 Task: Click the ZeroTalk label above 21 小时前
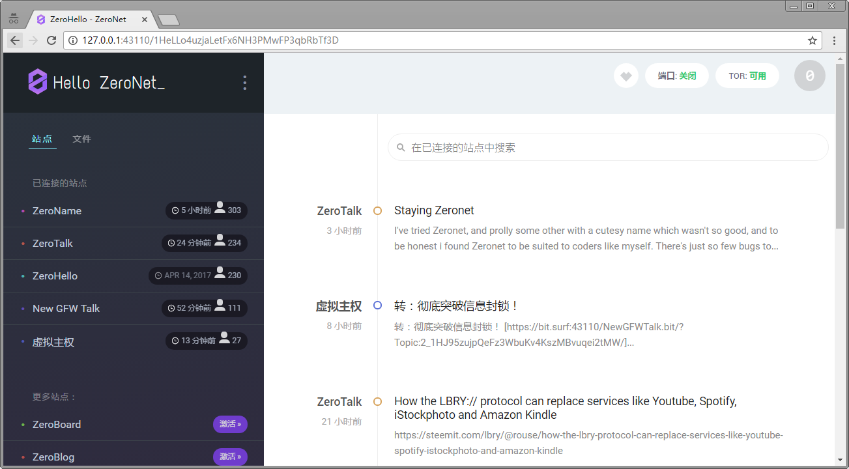pos(339,402)
